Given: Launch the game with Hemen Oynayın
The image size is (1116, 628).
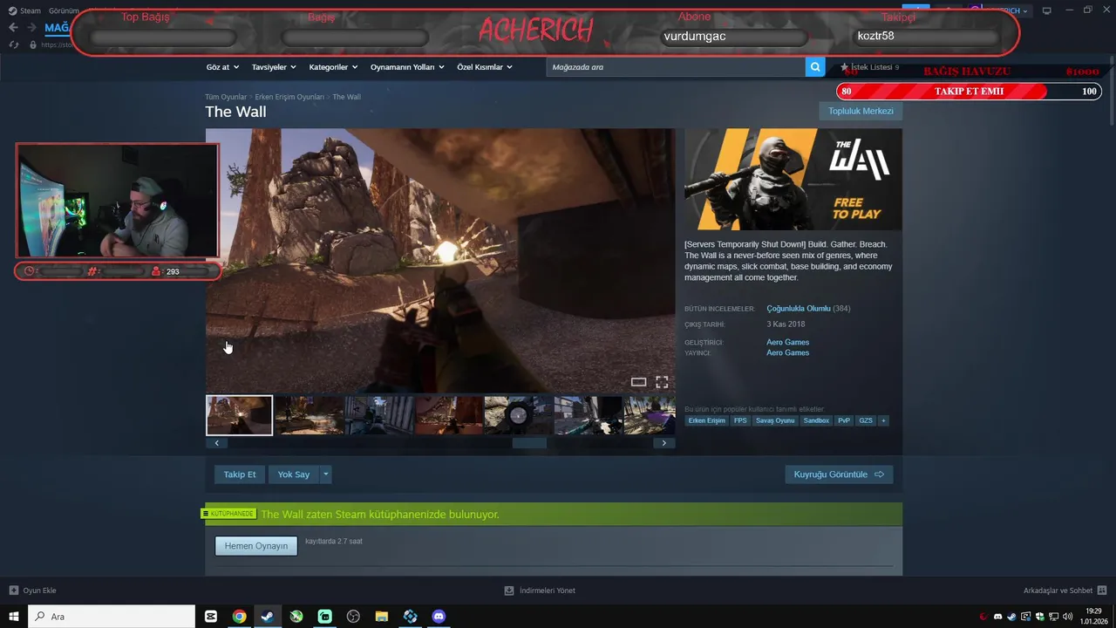Looking at the screenshot, I should point(256,546).
